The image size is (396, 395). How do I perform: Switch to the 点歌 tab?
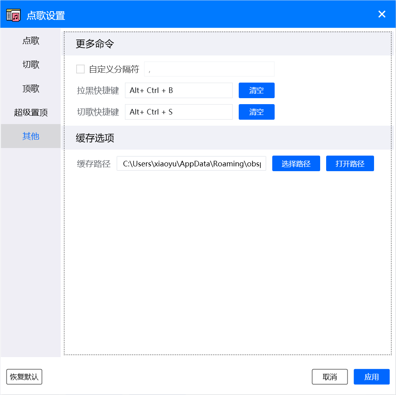31,41
